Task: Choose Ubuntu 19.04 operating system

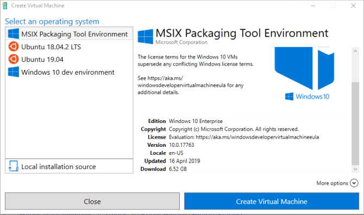Action: tap(69, 60)
